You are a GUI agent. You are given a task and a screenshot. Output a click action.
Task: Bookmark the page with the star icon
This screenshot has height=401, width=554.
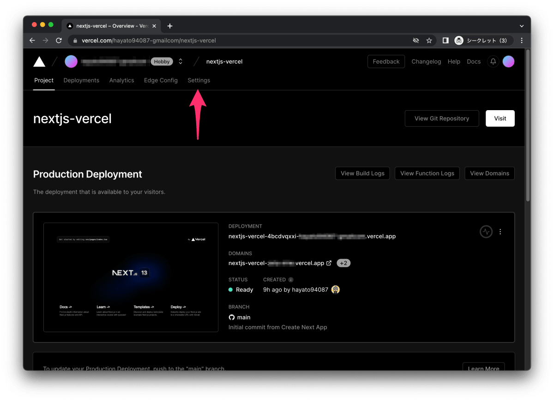click(429, 41)
